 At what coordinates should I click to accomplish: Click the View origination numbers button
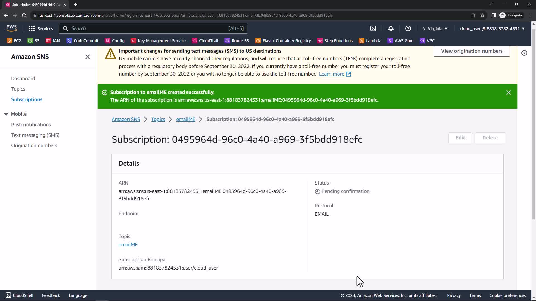[x=472, y=51]
